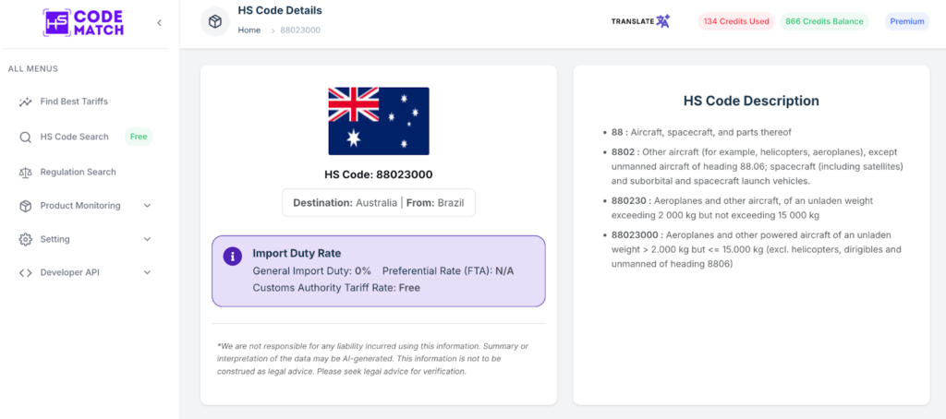This screenshot has height=419, width=946.
Task: Click the Translate button
Action: [640, 21]
